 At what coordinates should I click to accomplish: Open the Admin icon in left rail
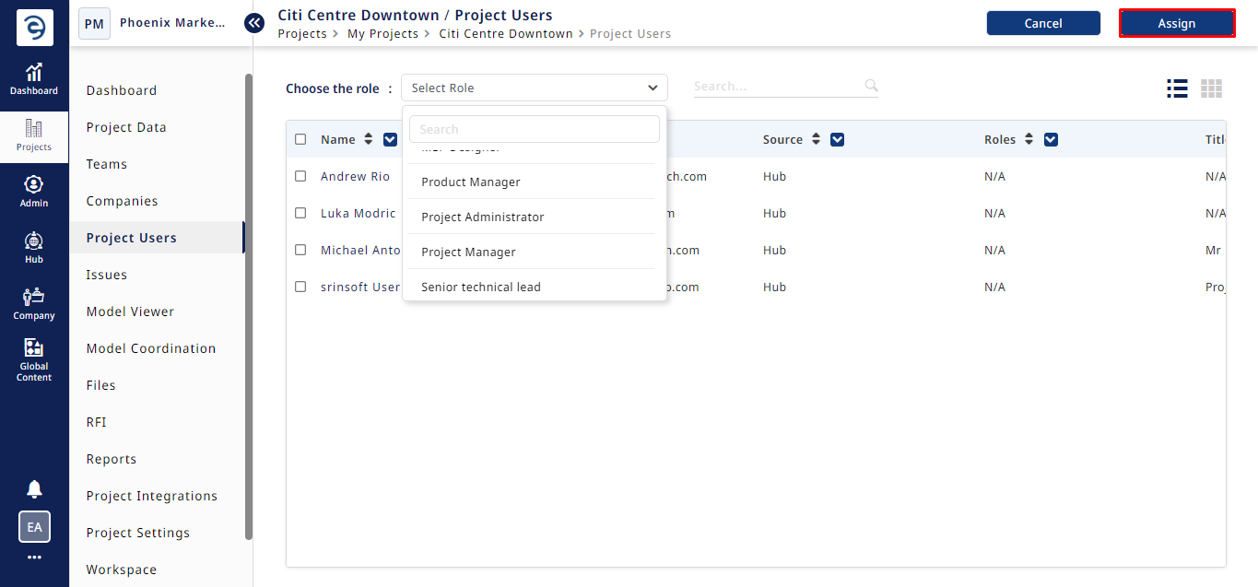[34, 192]
